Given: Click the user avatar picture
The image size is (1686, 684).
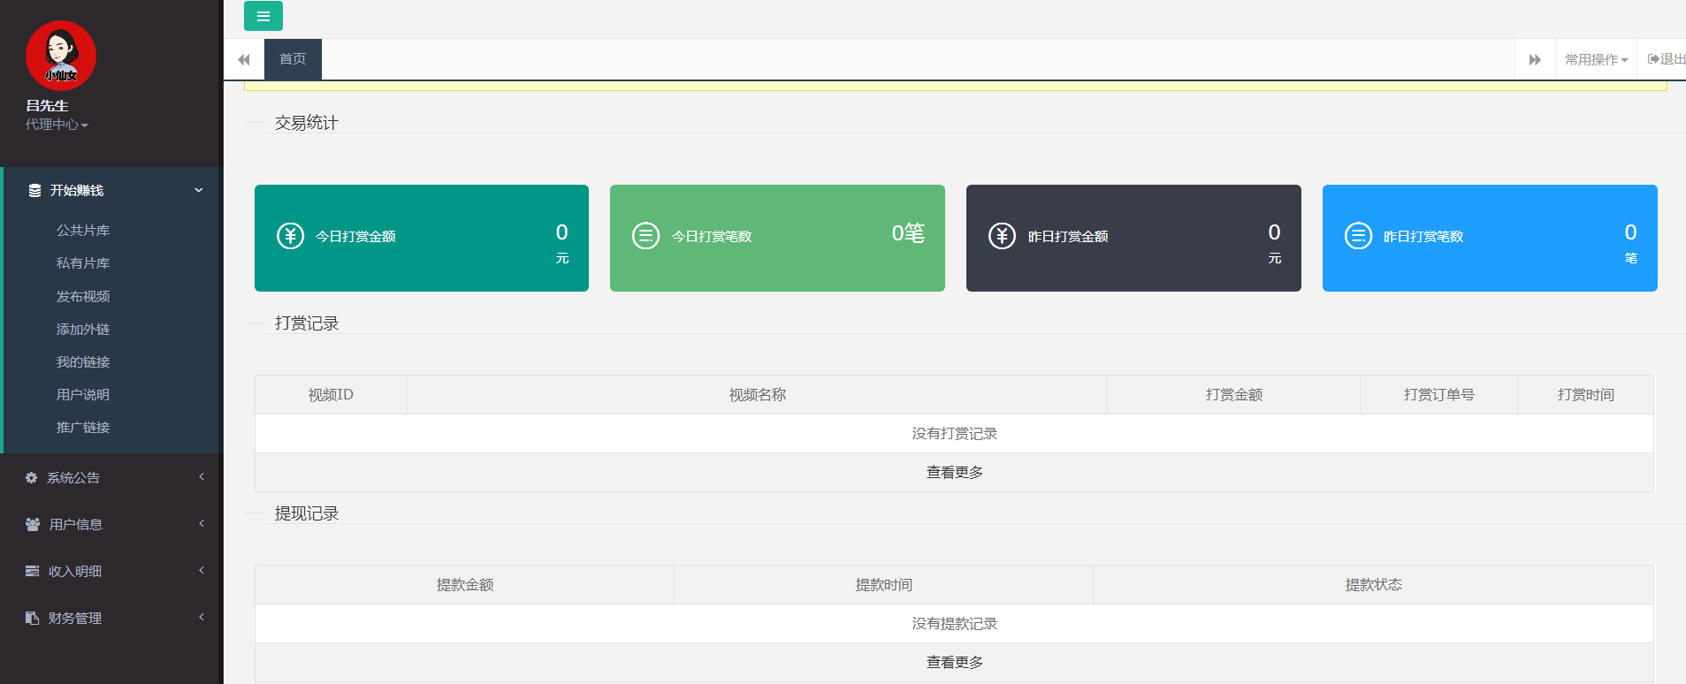Looking at the screenshot, I should 61,56.
